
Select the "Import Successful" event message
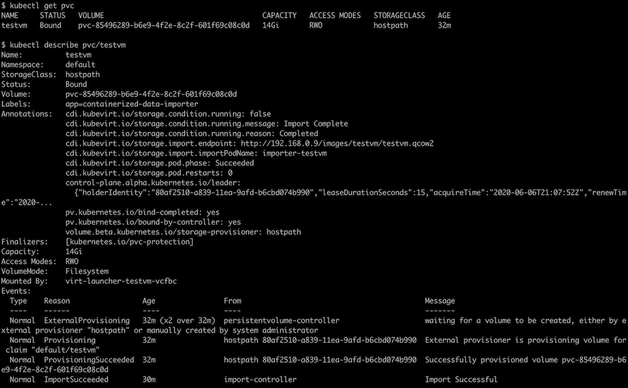[461, 380]
